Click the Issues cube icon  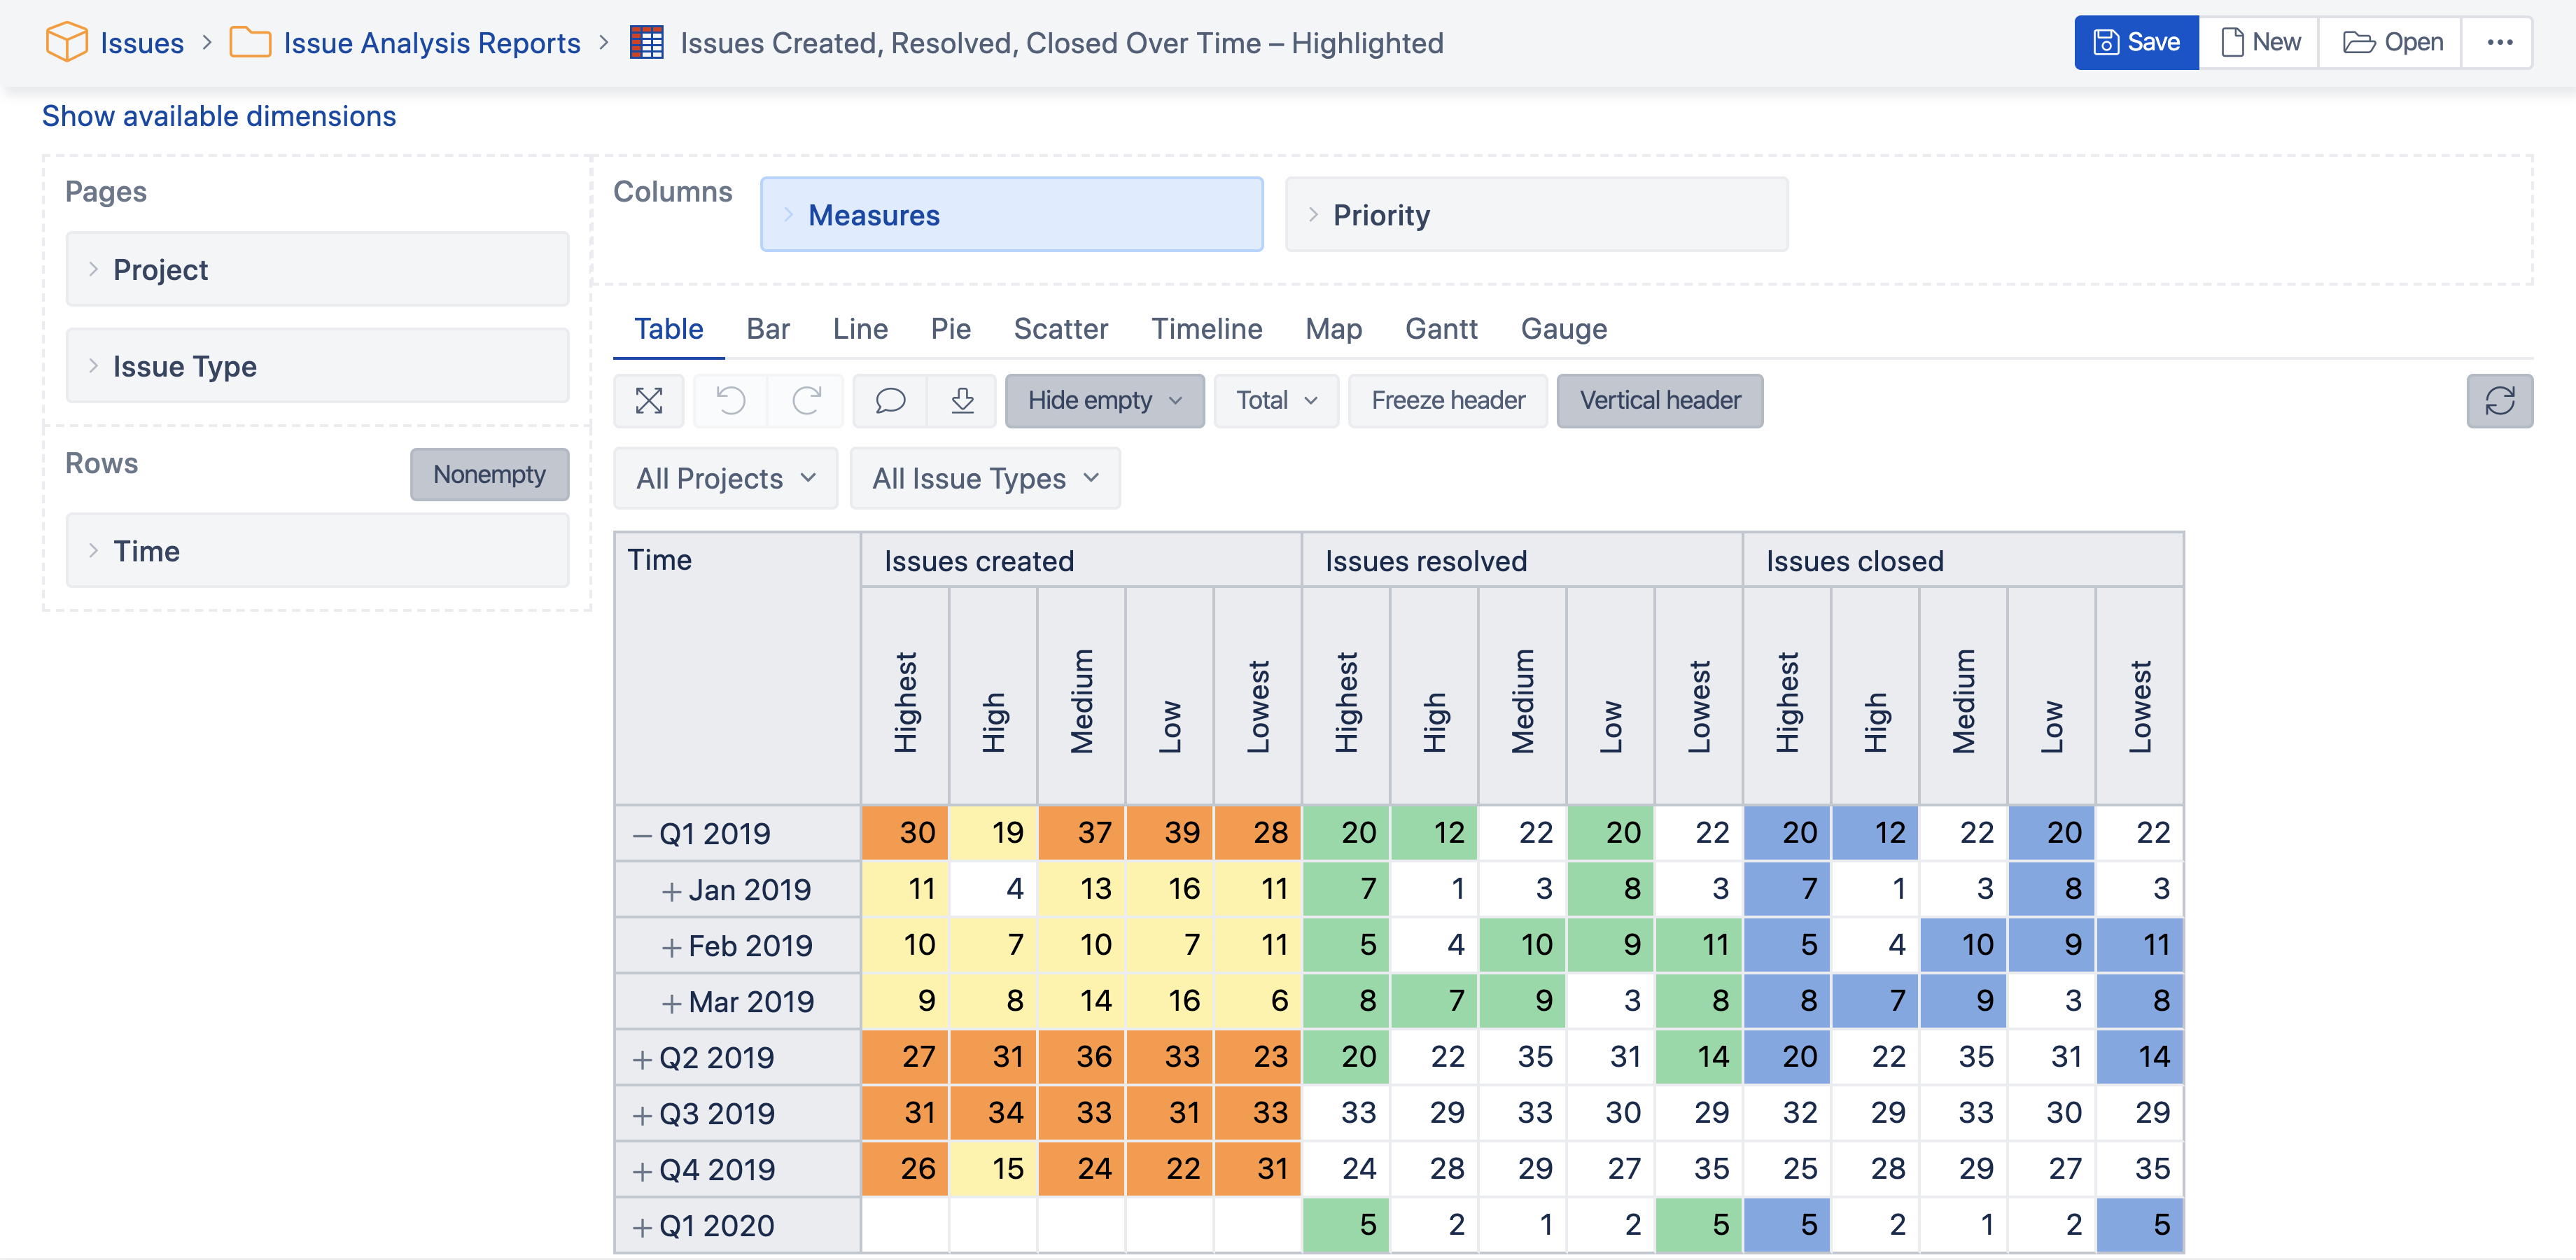coord(67,42)
